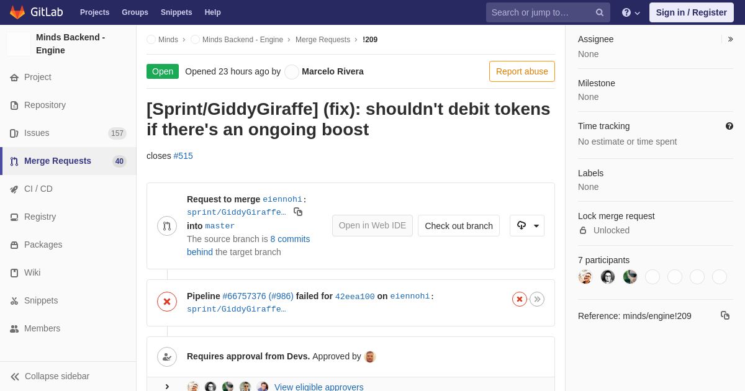This screenshot has height=391, width=745.
Task: Click the Unlocked lock icon
Action: [x=583, y=230]
